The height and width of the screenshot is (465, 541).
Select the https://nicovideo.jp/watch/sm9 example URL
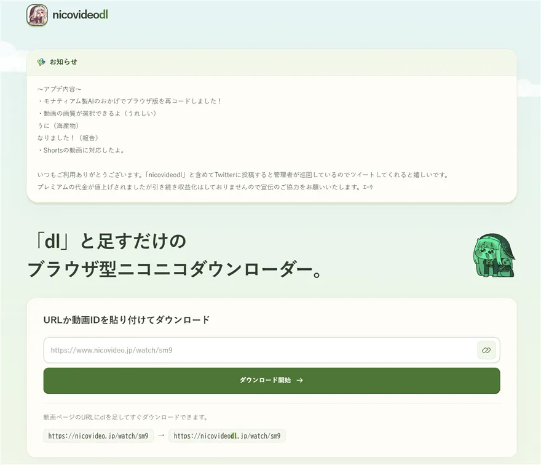[x=98, y=435]
